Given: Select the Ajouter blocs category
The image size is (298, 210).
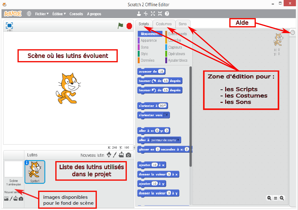Looking at the screenshot, I should [177, 60].
